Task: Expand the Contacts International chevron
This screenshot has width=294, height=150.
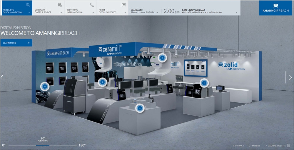Action: pos(93,13)
